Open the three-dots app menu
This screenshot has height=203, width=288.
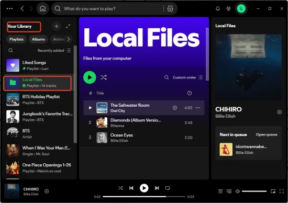(x=9, y=8)
